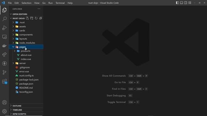Select the pages folder label

[x=22, y=47]
